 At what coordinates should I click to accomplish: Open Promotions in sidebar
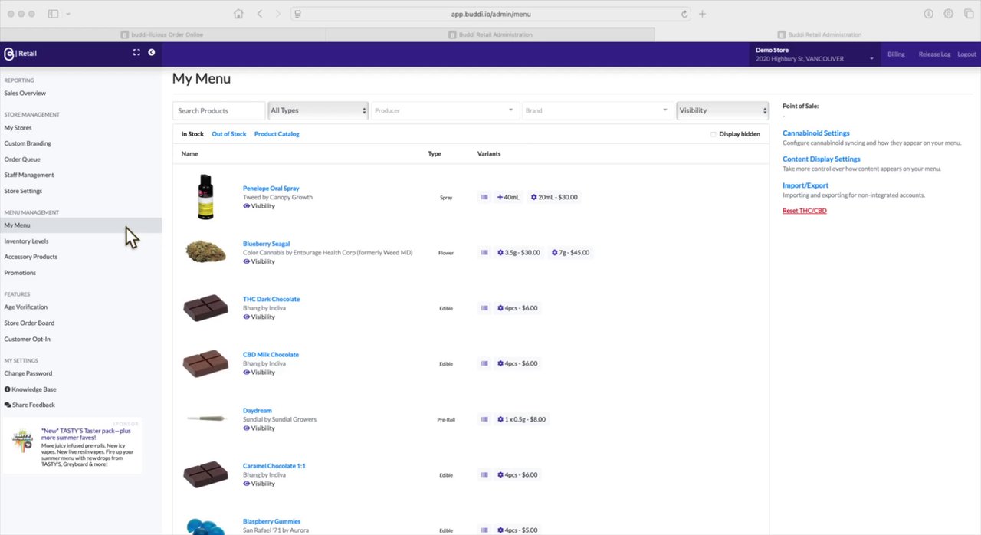point(20,273)
